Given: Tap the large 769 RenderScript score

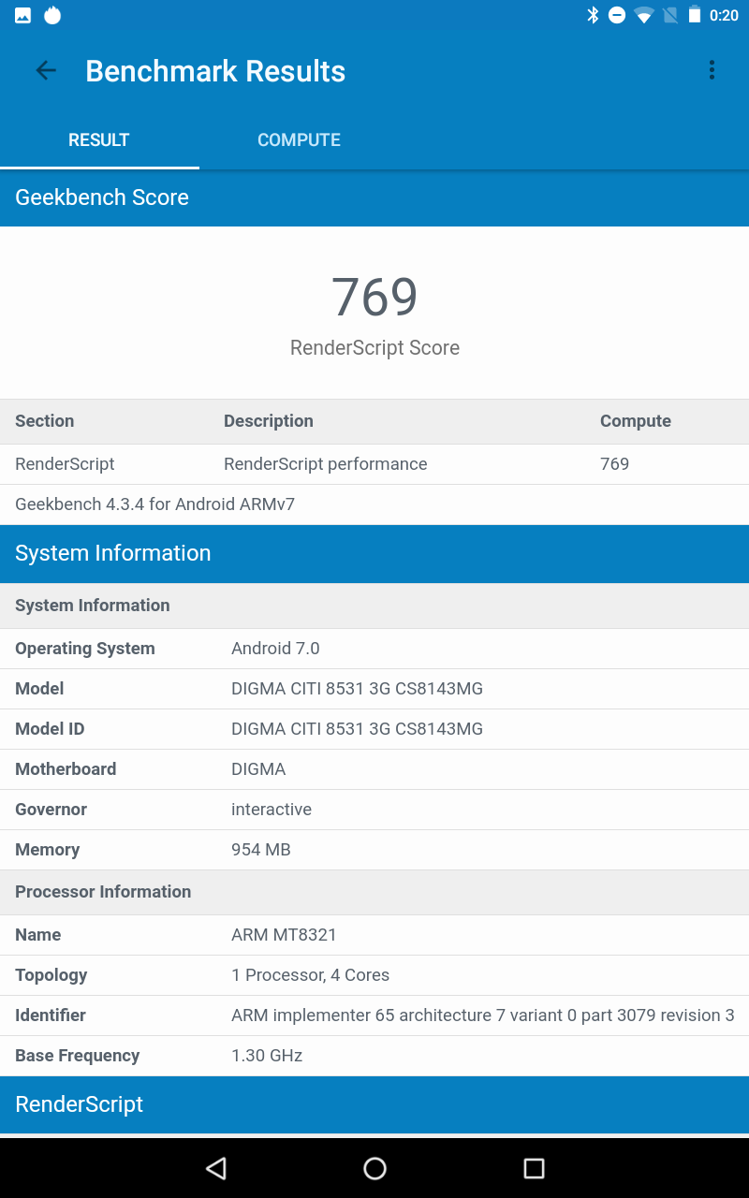Looking at the screenshot, I should click(374, 298).
